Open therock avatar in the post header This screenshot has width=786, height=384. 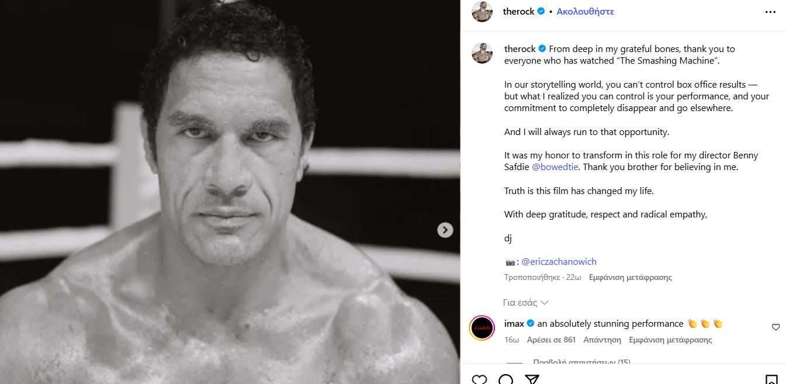click(482, 12)
